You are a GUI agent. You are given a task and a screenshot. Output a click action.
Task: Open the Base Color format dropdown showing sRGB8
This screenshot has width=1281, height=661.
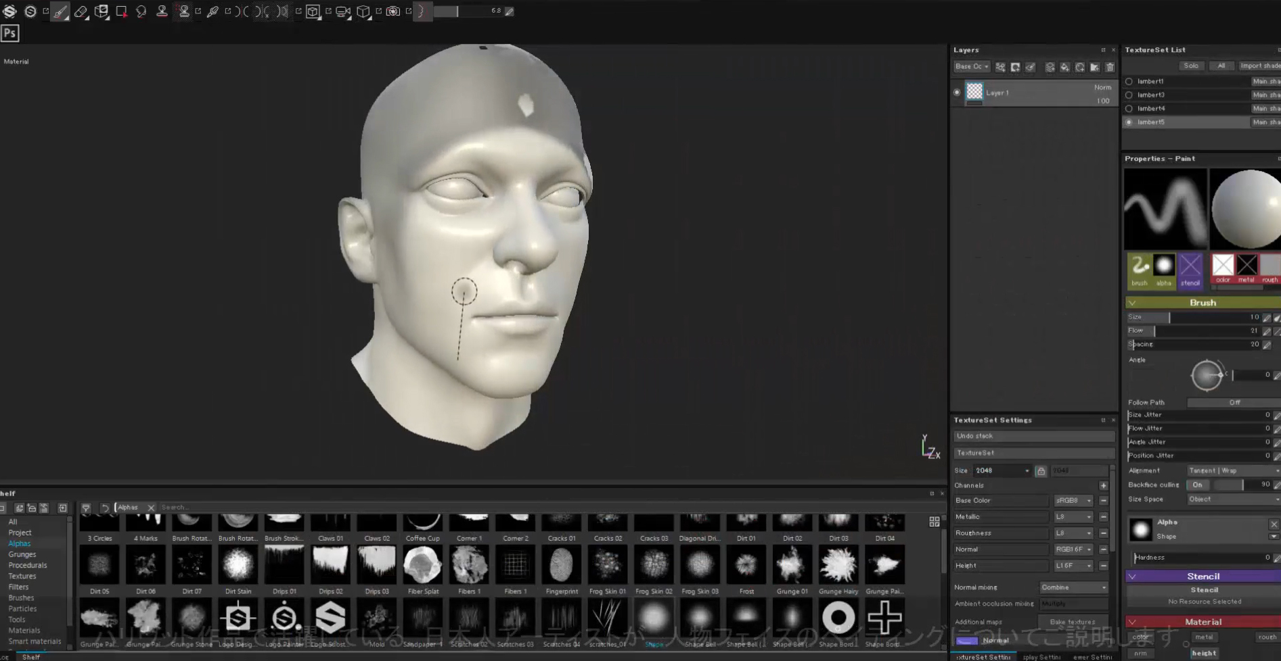tap(1073, 500)
